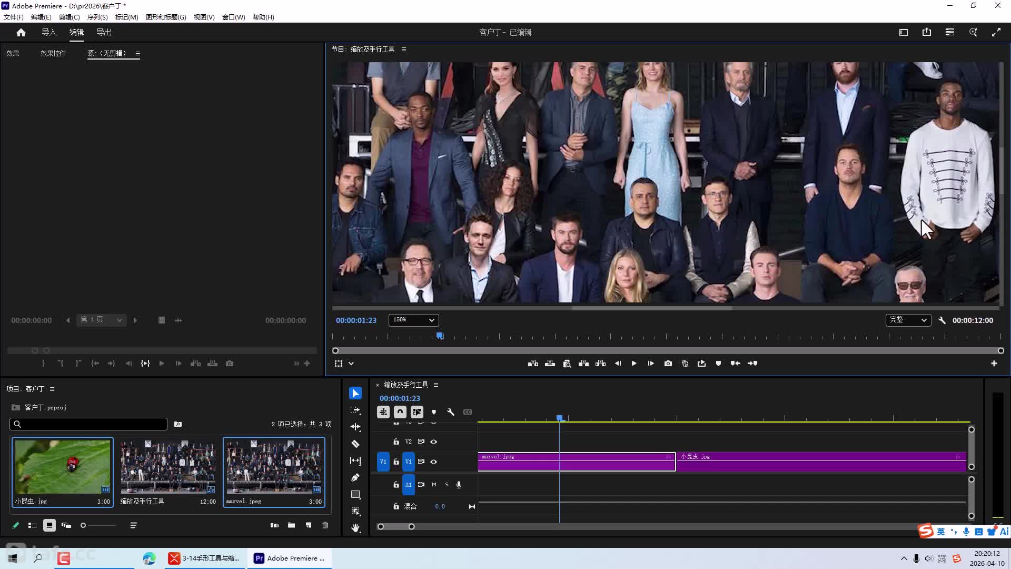Open source page number dropdown
The width and height of the screenshot is (1011, 569).
pos(102,320)
